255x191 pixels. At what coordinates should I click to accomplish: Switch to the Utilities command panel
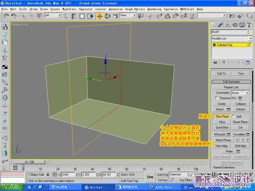click(x=249, y=25)
